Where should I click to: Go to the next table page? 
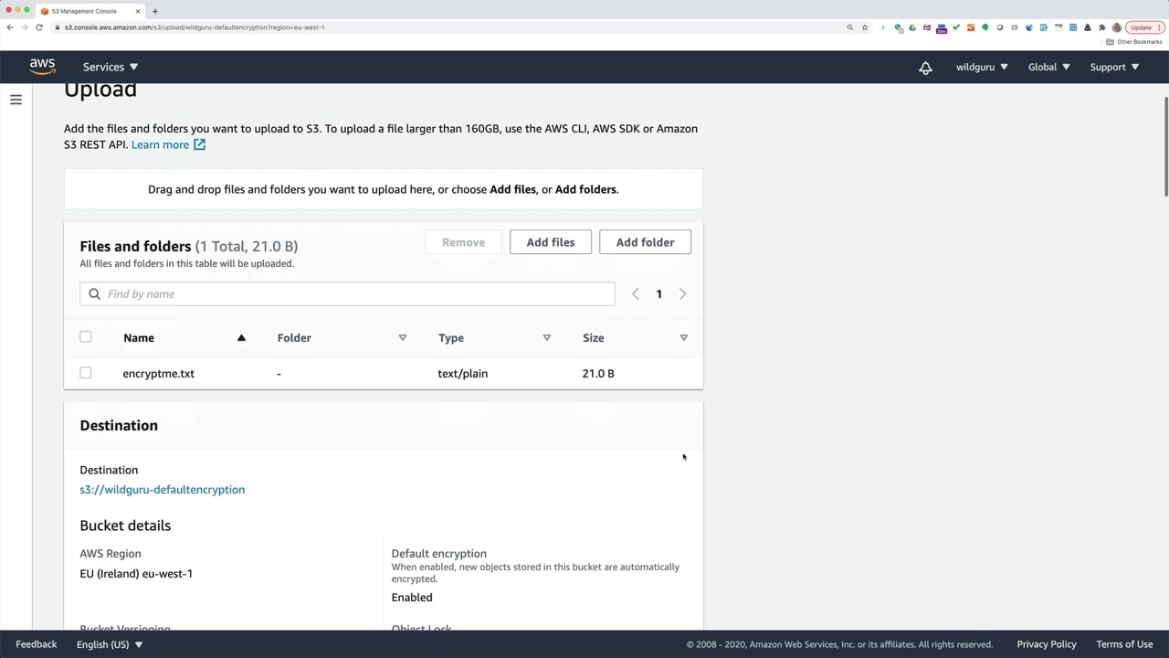[682, 294]
